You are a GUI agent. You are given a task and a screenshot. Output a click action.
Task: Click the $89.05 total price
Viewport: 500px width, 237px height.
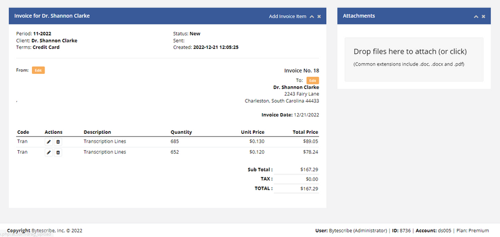coord(311,141)
